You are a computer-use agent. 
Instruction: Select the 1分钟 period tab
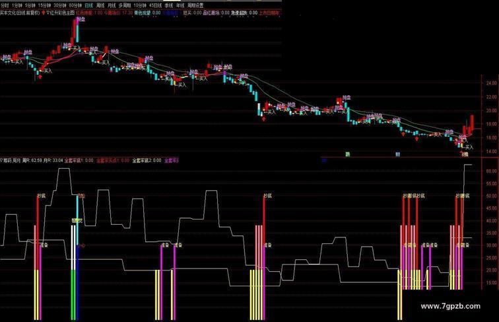click(x=17, y=5)
